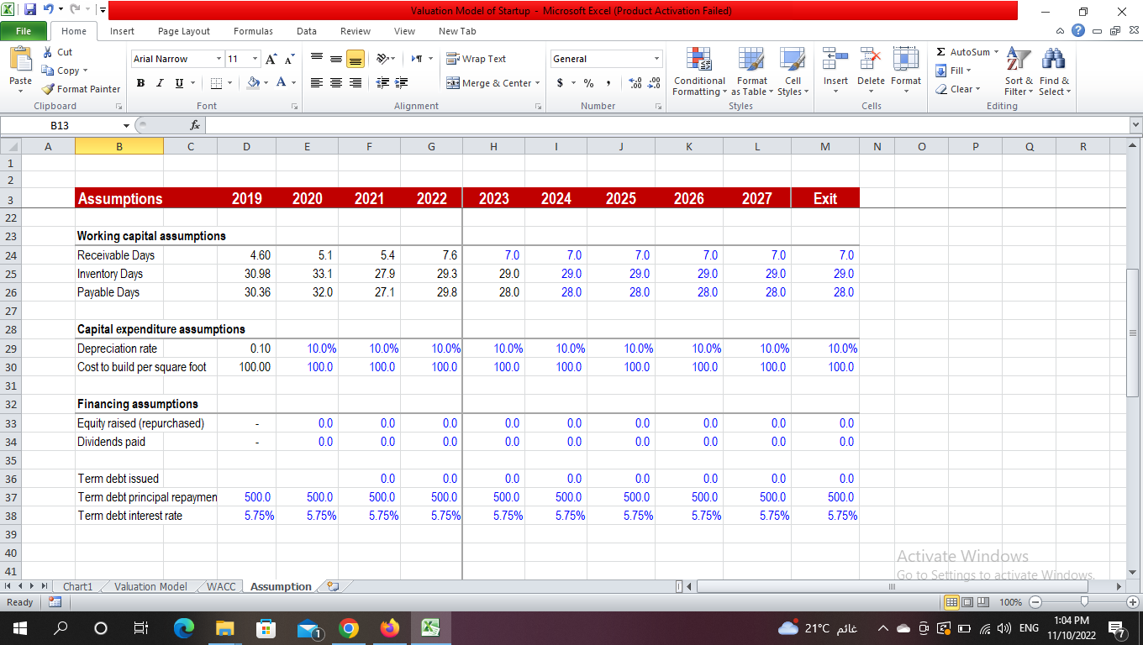The image size is (1143, 645).
Task: Select the Format Painter tool
Action: pos(80,88)
